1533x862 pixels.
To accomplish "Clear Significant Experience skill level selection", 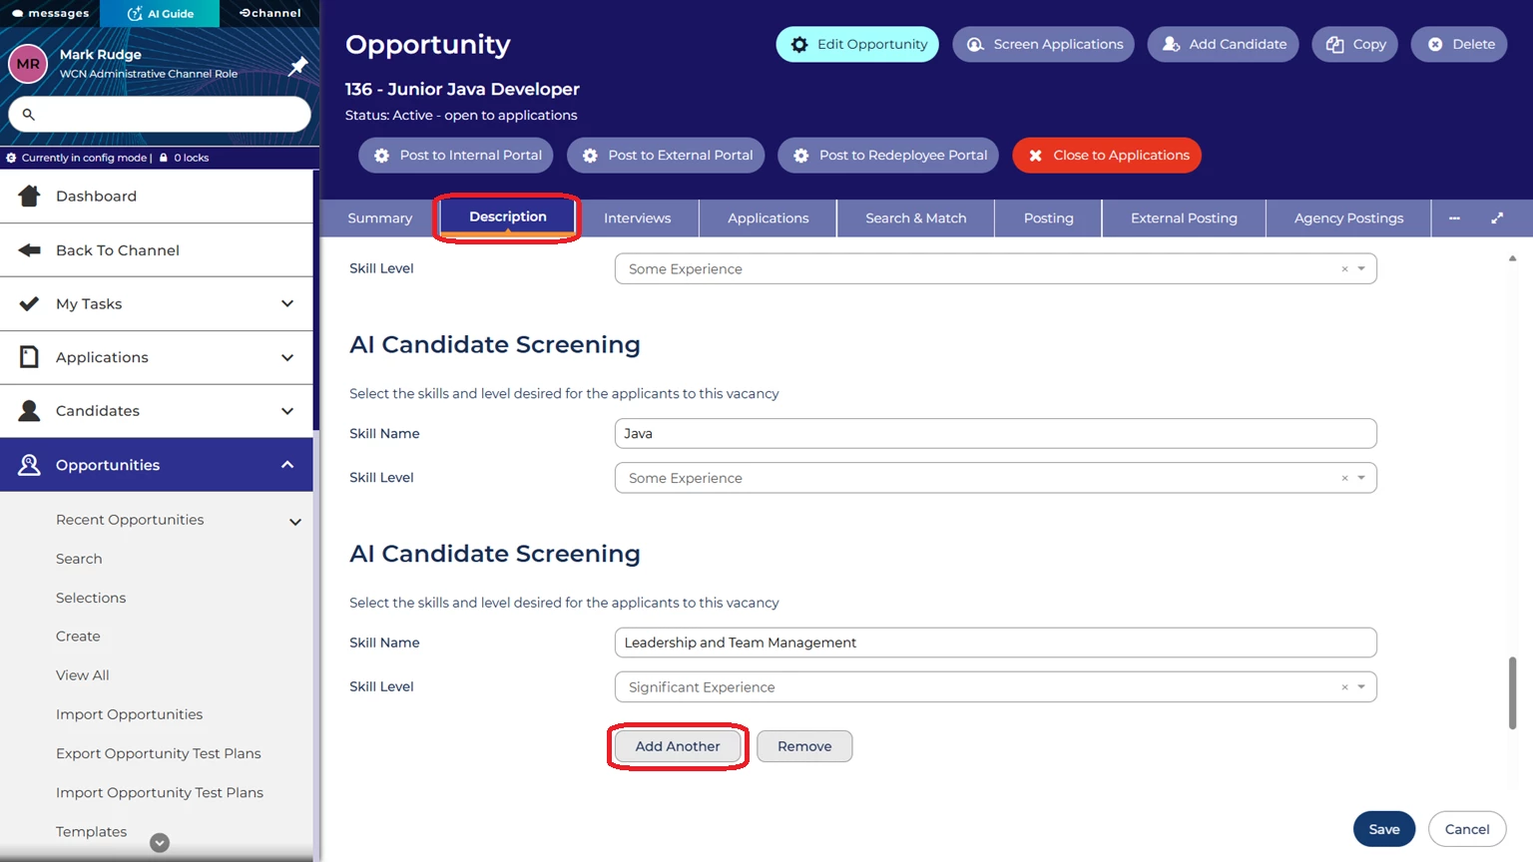I will 1344,687.
